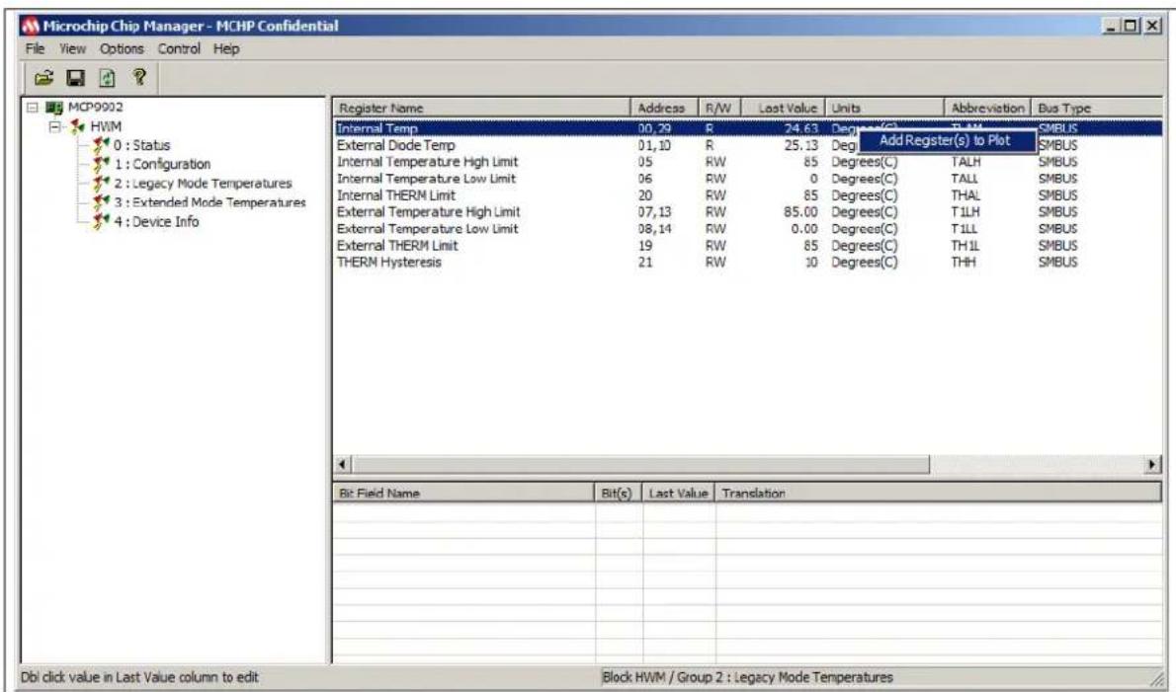Sort by Register Name column header
Image resolution: width=1176 pixels, height=692 pixels.
(481, 109)
